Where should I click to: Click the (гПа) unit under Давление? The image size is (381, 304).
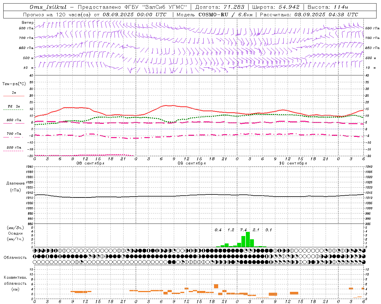(15, 190)
